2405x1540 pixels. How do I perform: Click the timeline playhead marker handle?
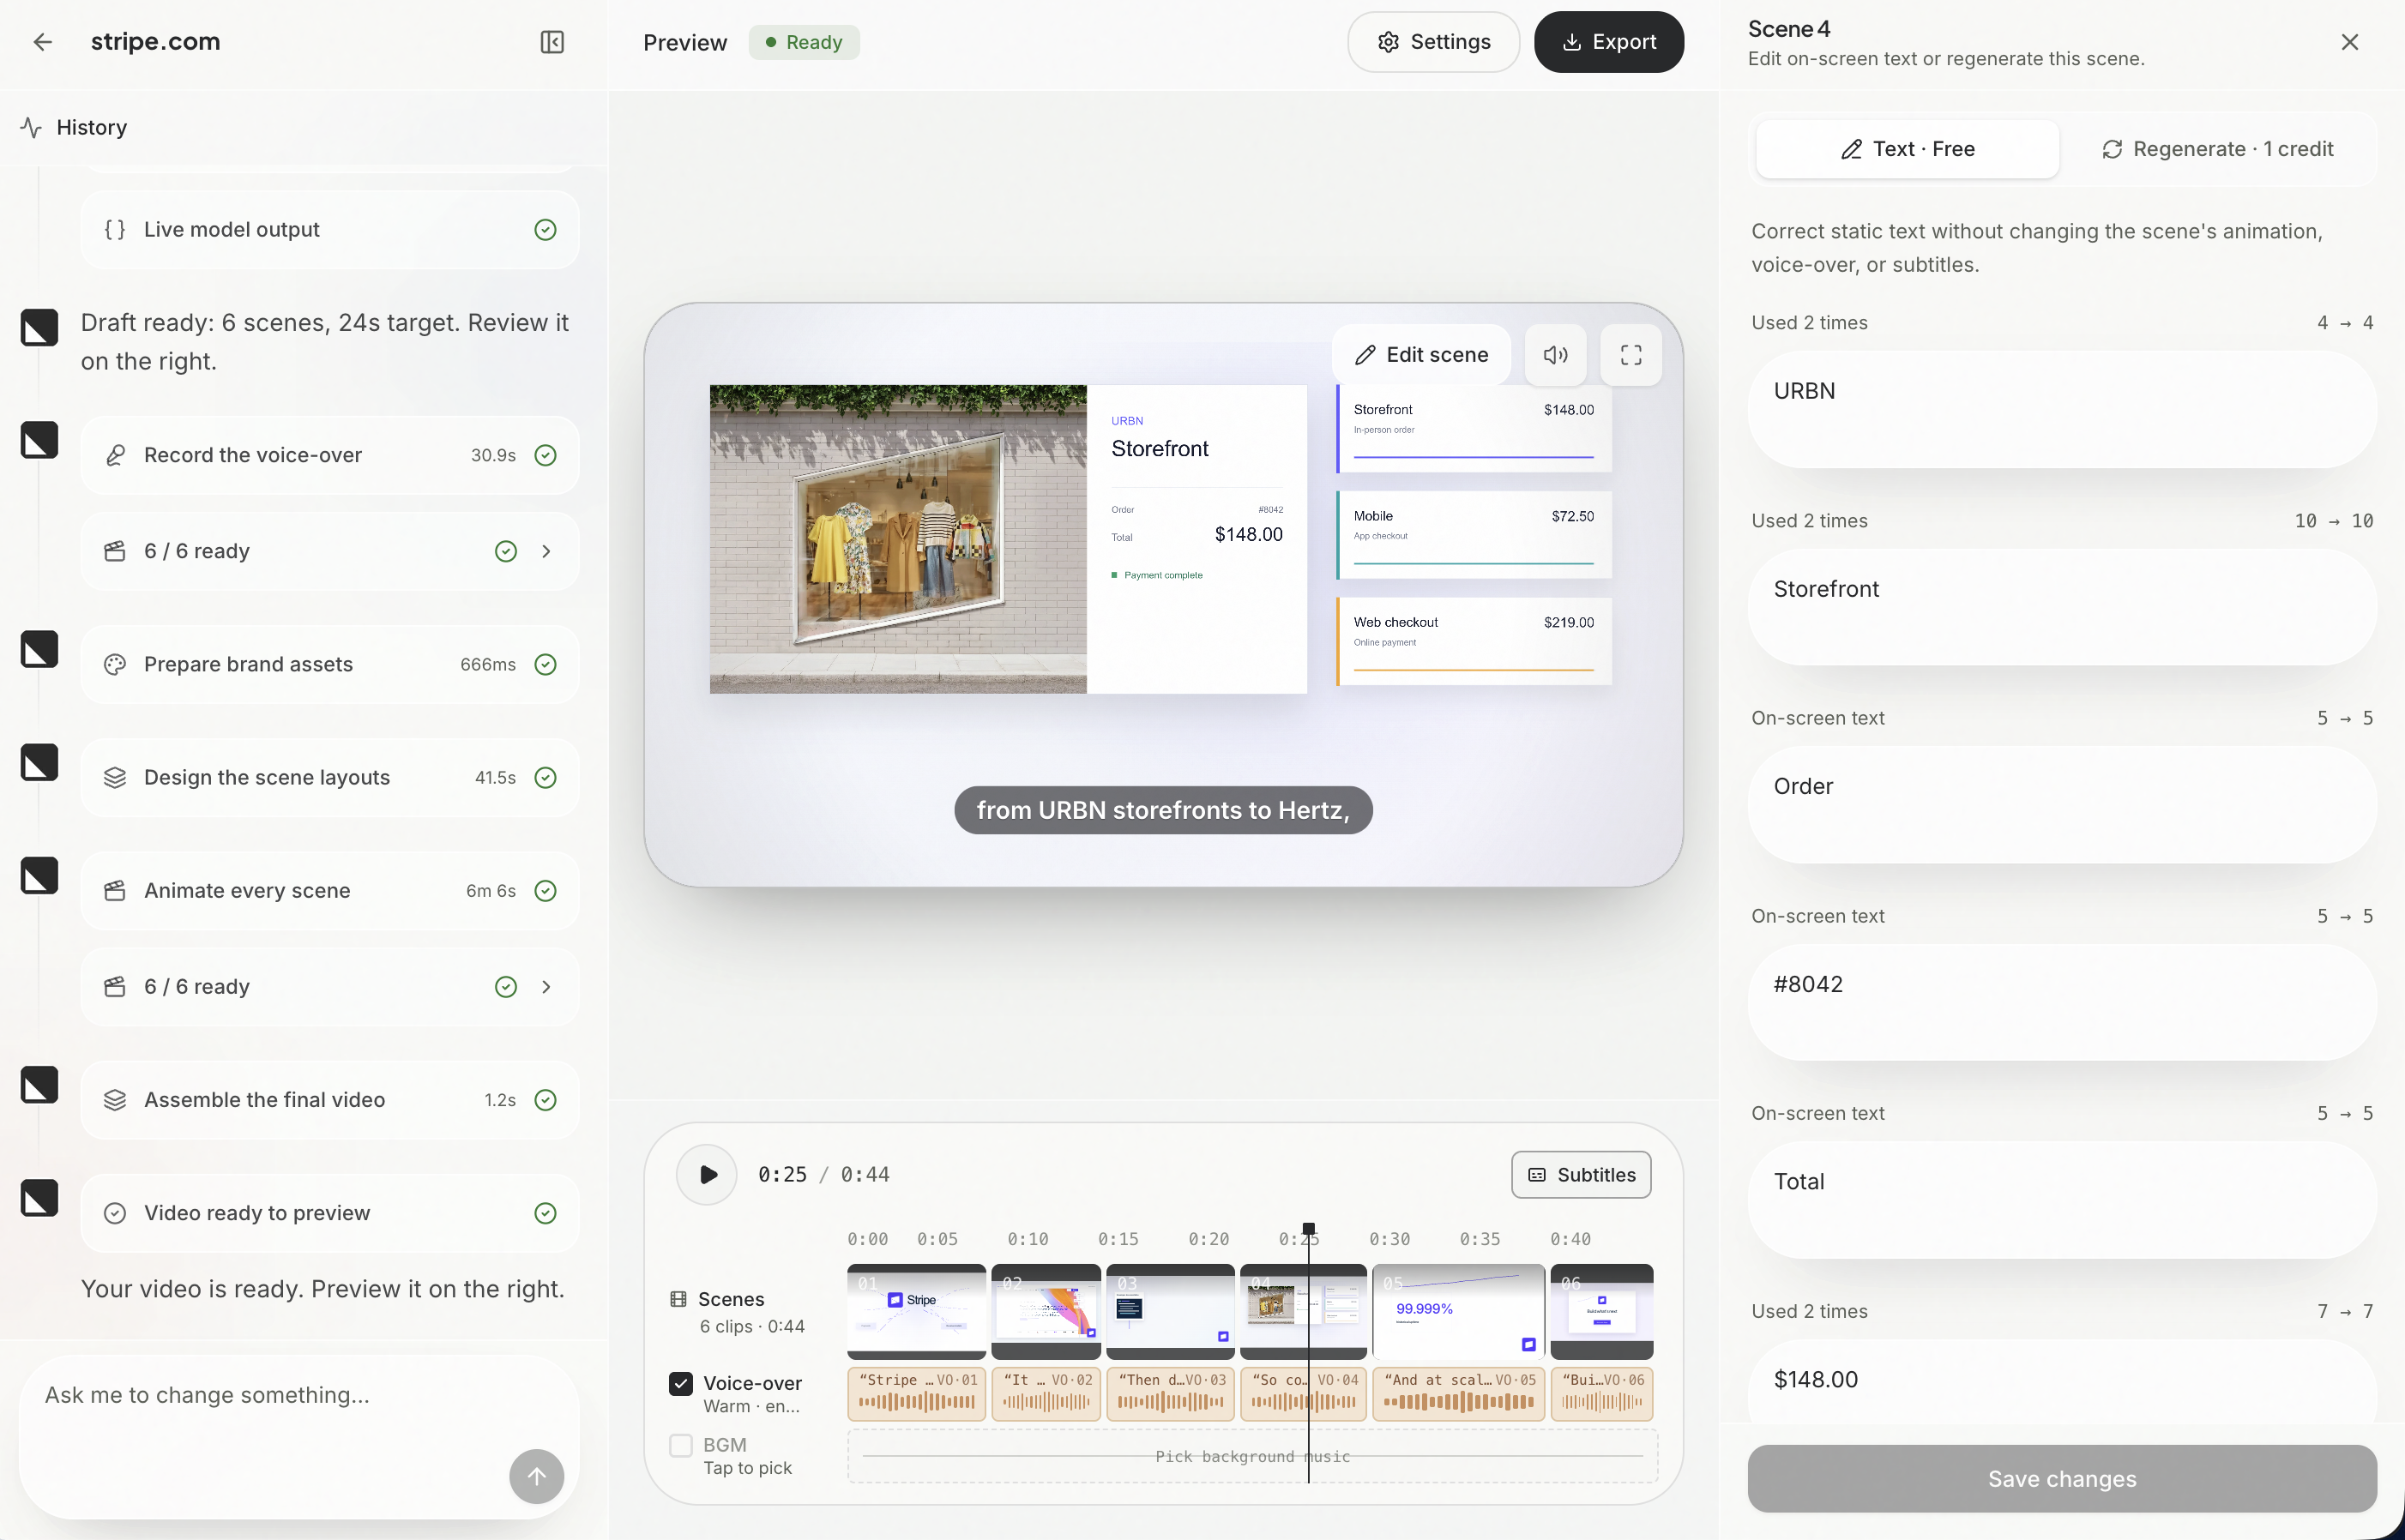[x=1308, y=1229]
